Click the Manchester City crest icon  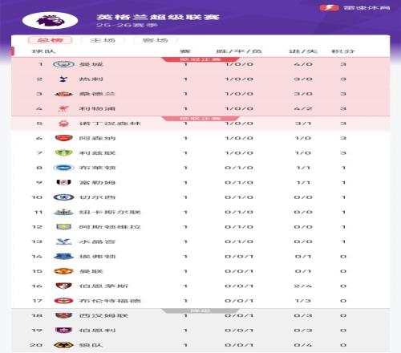[x=63, y=64]
